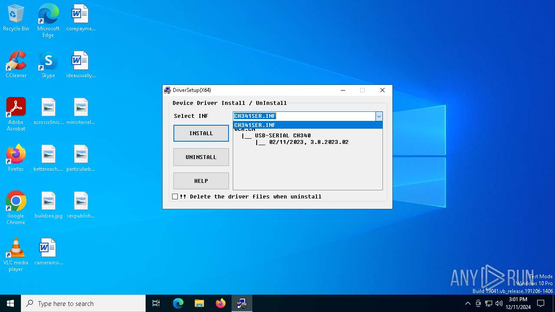Select the corepayme Word document icon
Screen dimensions: 555x312
point(81,18)
